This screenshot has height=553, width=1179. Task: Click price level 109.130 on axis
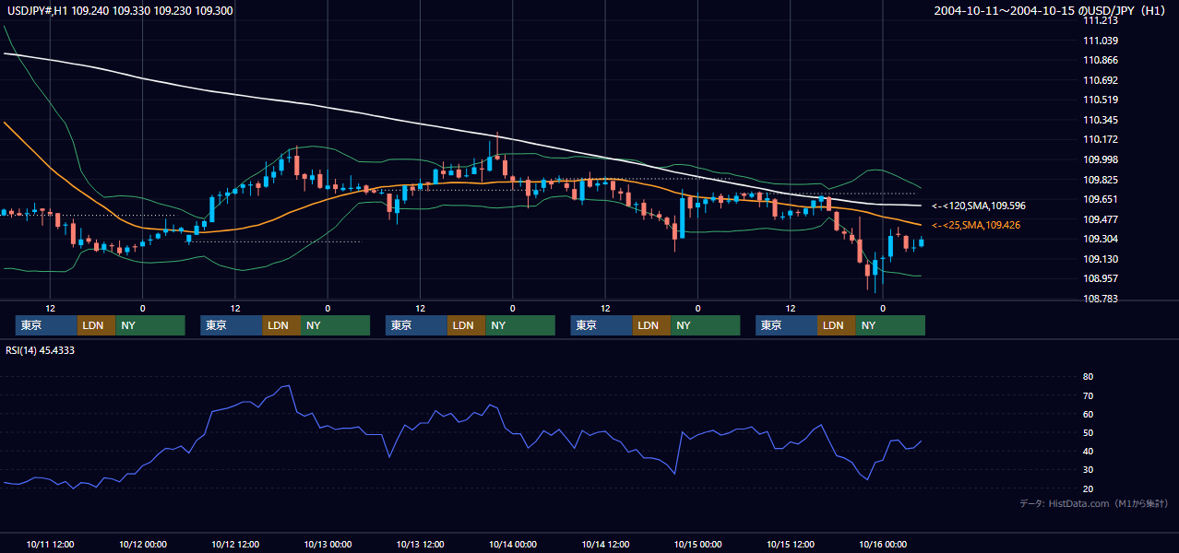pyautogui.click(x=1102, y=259)
